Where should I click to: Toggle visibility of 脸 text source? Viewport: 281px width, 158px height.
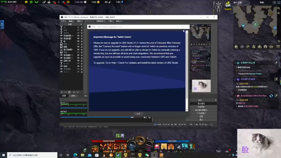(78, 41)
